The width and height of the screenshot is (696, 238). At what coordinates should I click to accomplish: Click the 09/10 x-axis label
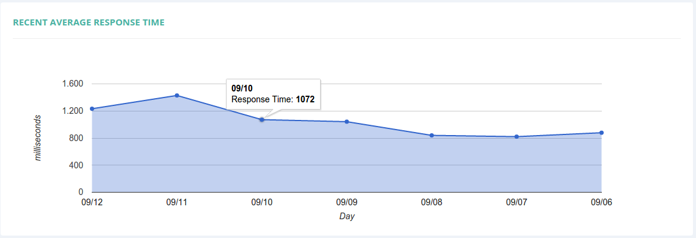(262, 203)
